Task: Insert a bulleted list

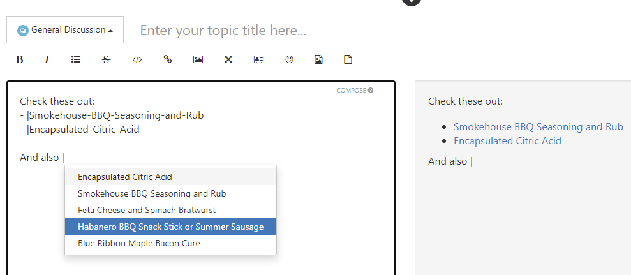Action: [x=76, y=59]
